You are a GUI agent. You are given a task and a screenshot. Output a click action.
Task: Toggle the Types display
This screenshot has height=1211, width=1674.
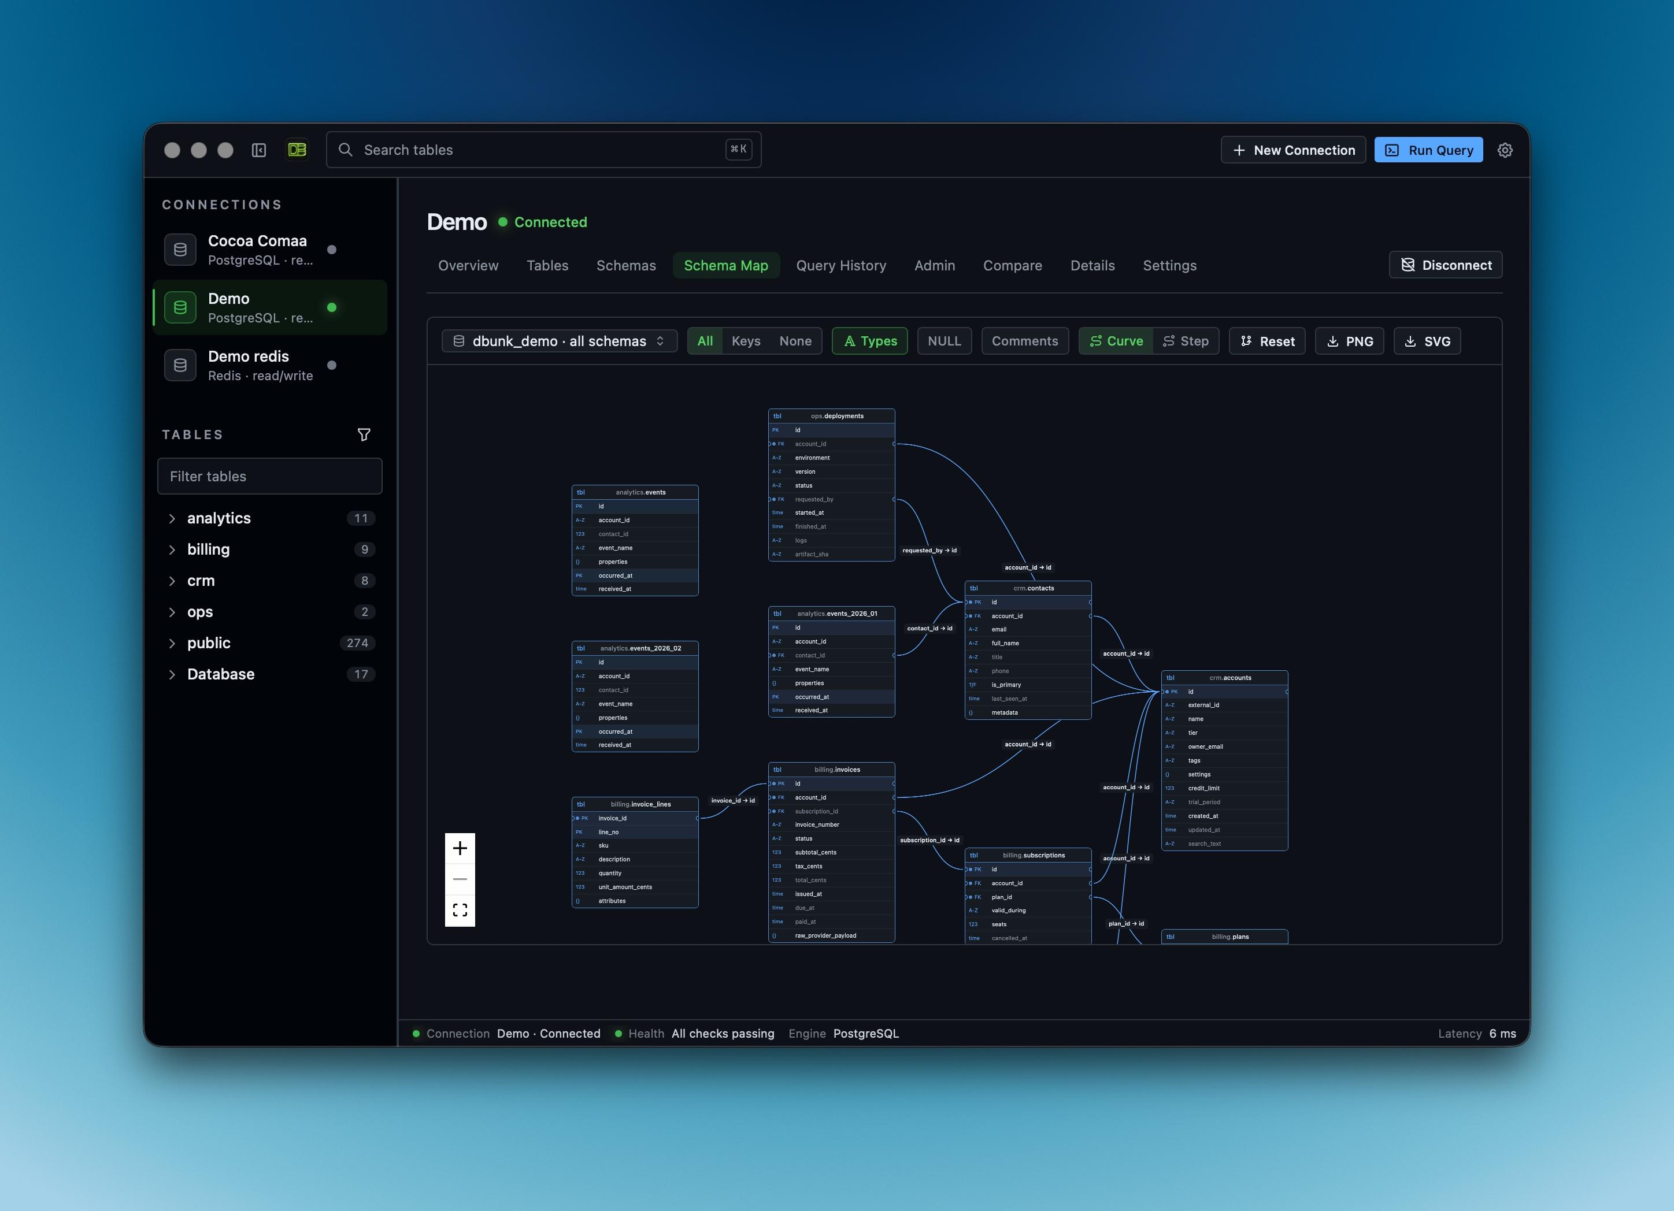[x=870, y=341]
